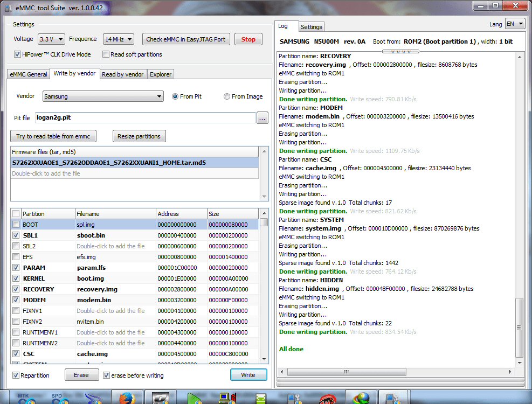
Task: Select the From Image radio button
Action: (x=226, y=96)
